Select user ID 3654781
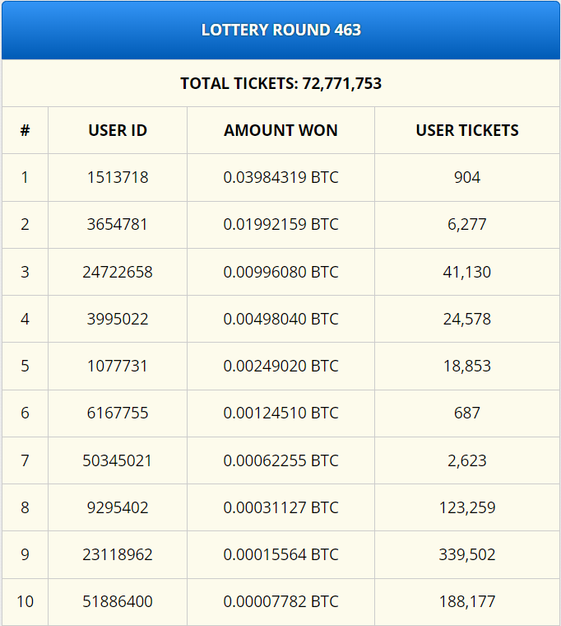This screenshot has height=626, width=561. [x=118, y=224]
